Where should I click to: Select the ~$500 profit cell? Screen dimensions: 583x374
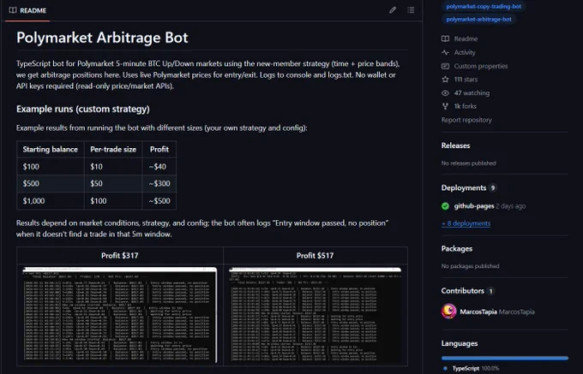(x=159, y=201)
